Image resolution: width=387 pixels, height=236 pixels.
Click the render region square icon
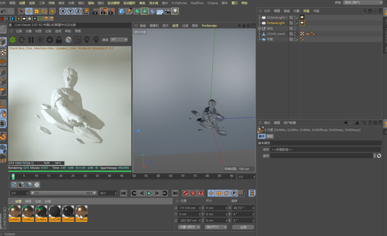[77, 40]
